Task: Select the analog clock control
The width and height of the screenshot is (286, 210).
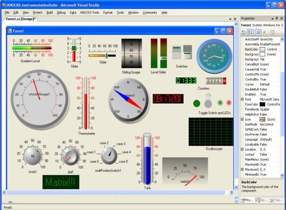Action: point(214,56)
